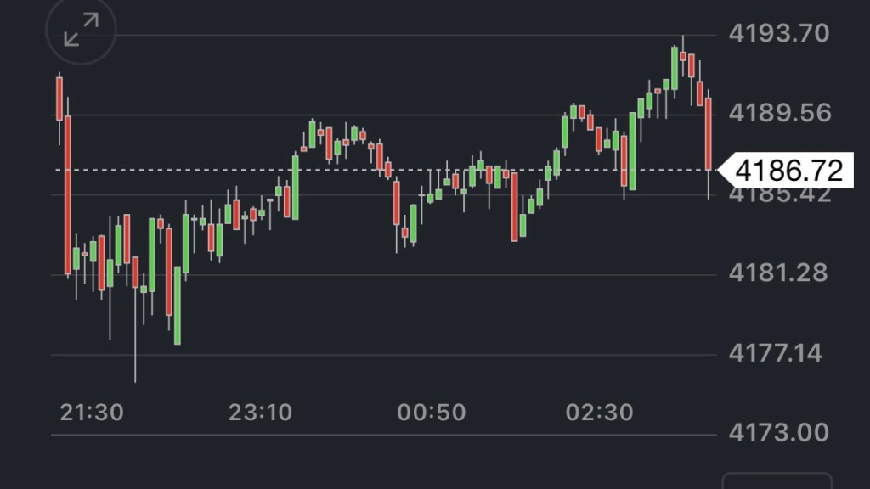
Task: Click the 4193.70 price axis label
Action: click(x=778, y=34)
